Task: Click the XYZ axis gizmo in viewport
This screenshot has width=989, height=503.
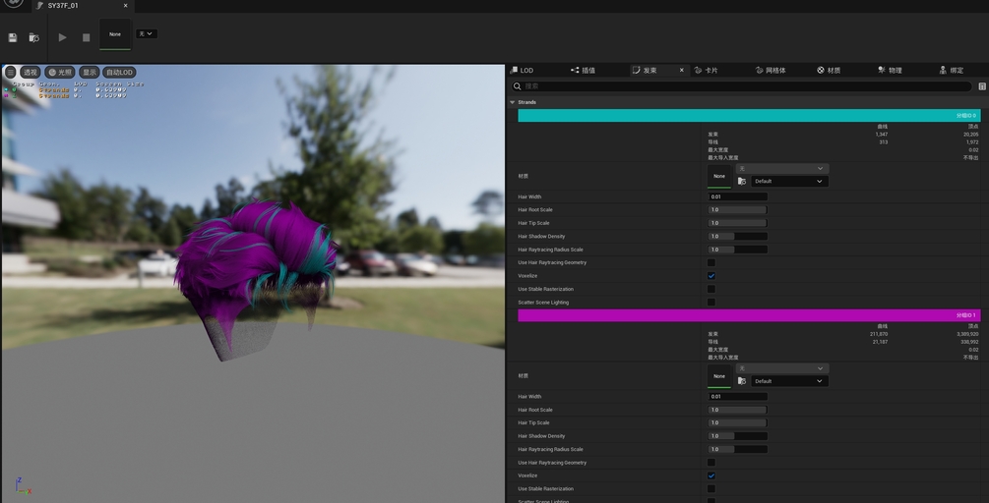Action: [24, 486]
